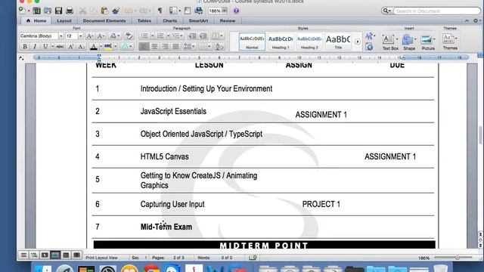Image resolution: width=484 pixels, height=272 pixels.
Task: Click the track changes icon in status bar
Action: pyautogui.click(x=253, y=258)
